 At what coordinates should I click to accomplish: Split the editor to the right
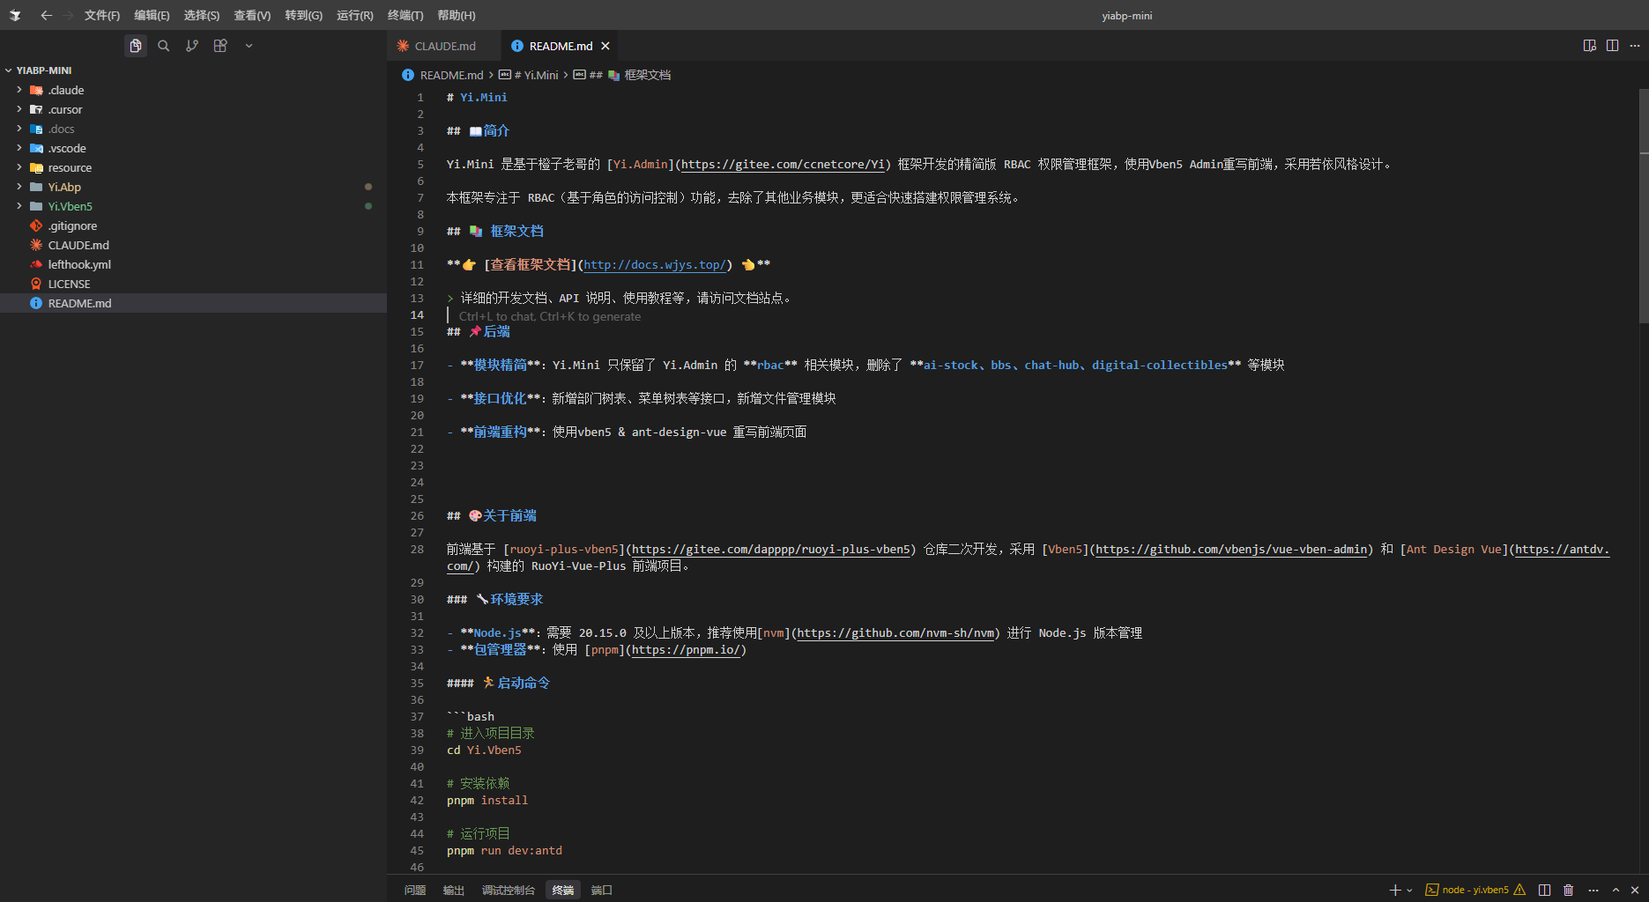pos(1612,46)
